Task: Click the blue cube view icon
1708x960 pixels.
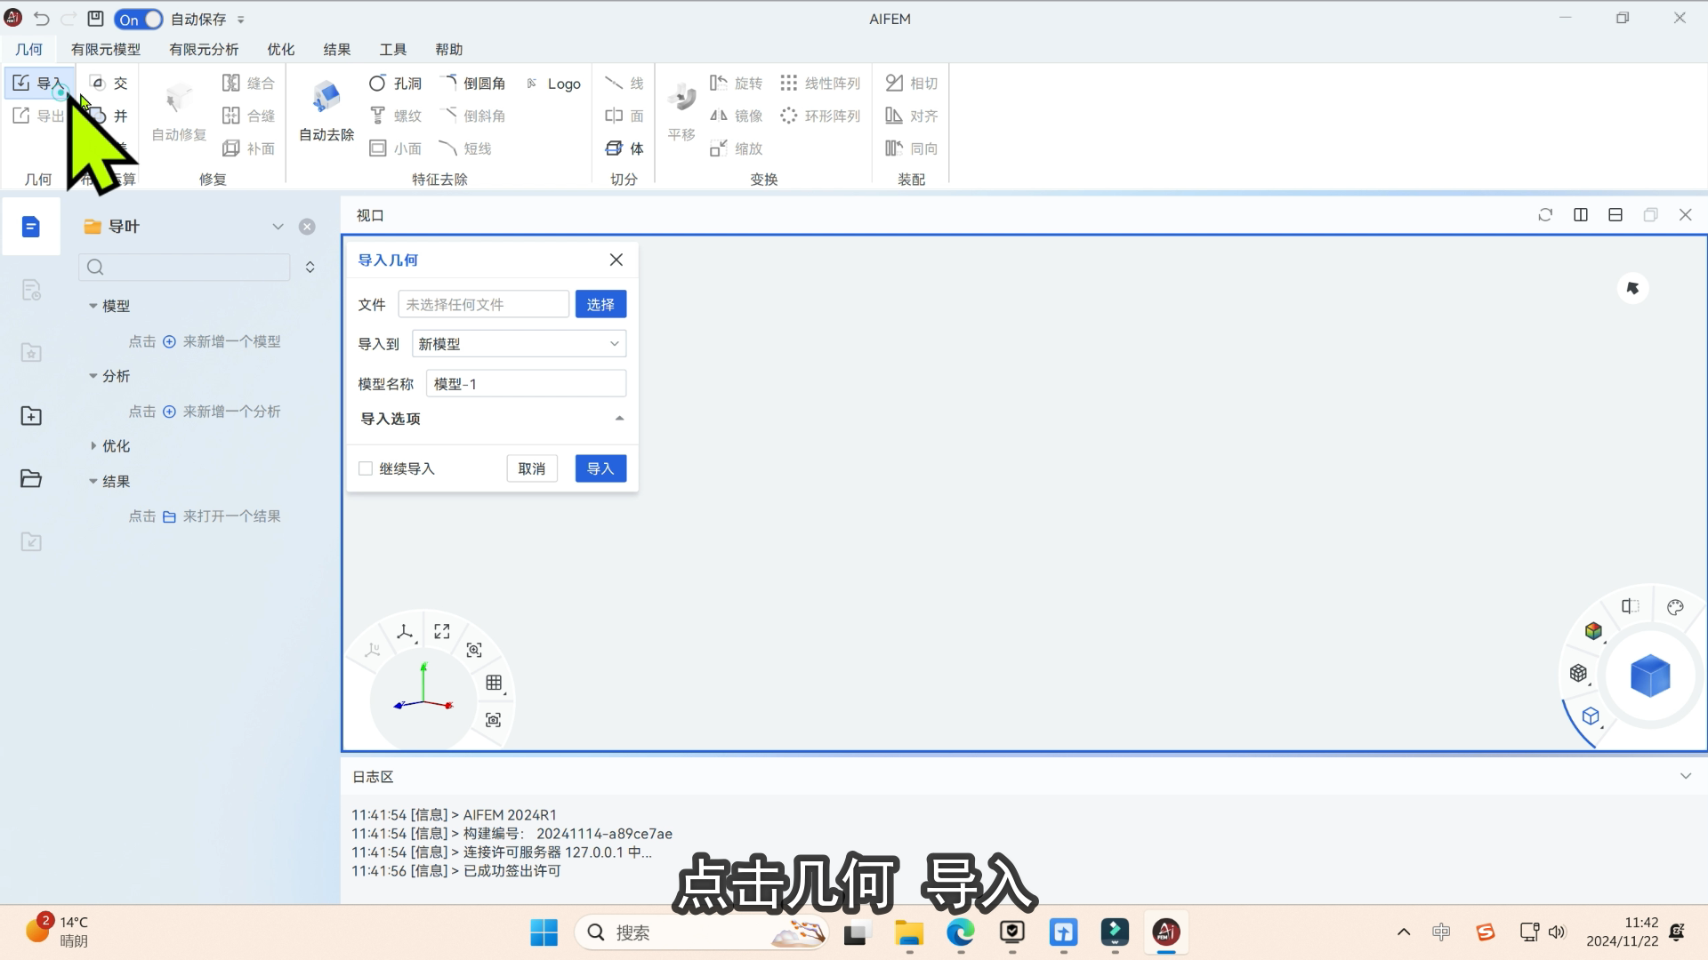Action: (x=1649, y=676)
